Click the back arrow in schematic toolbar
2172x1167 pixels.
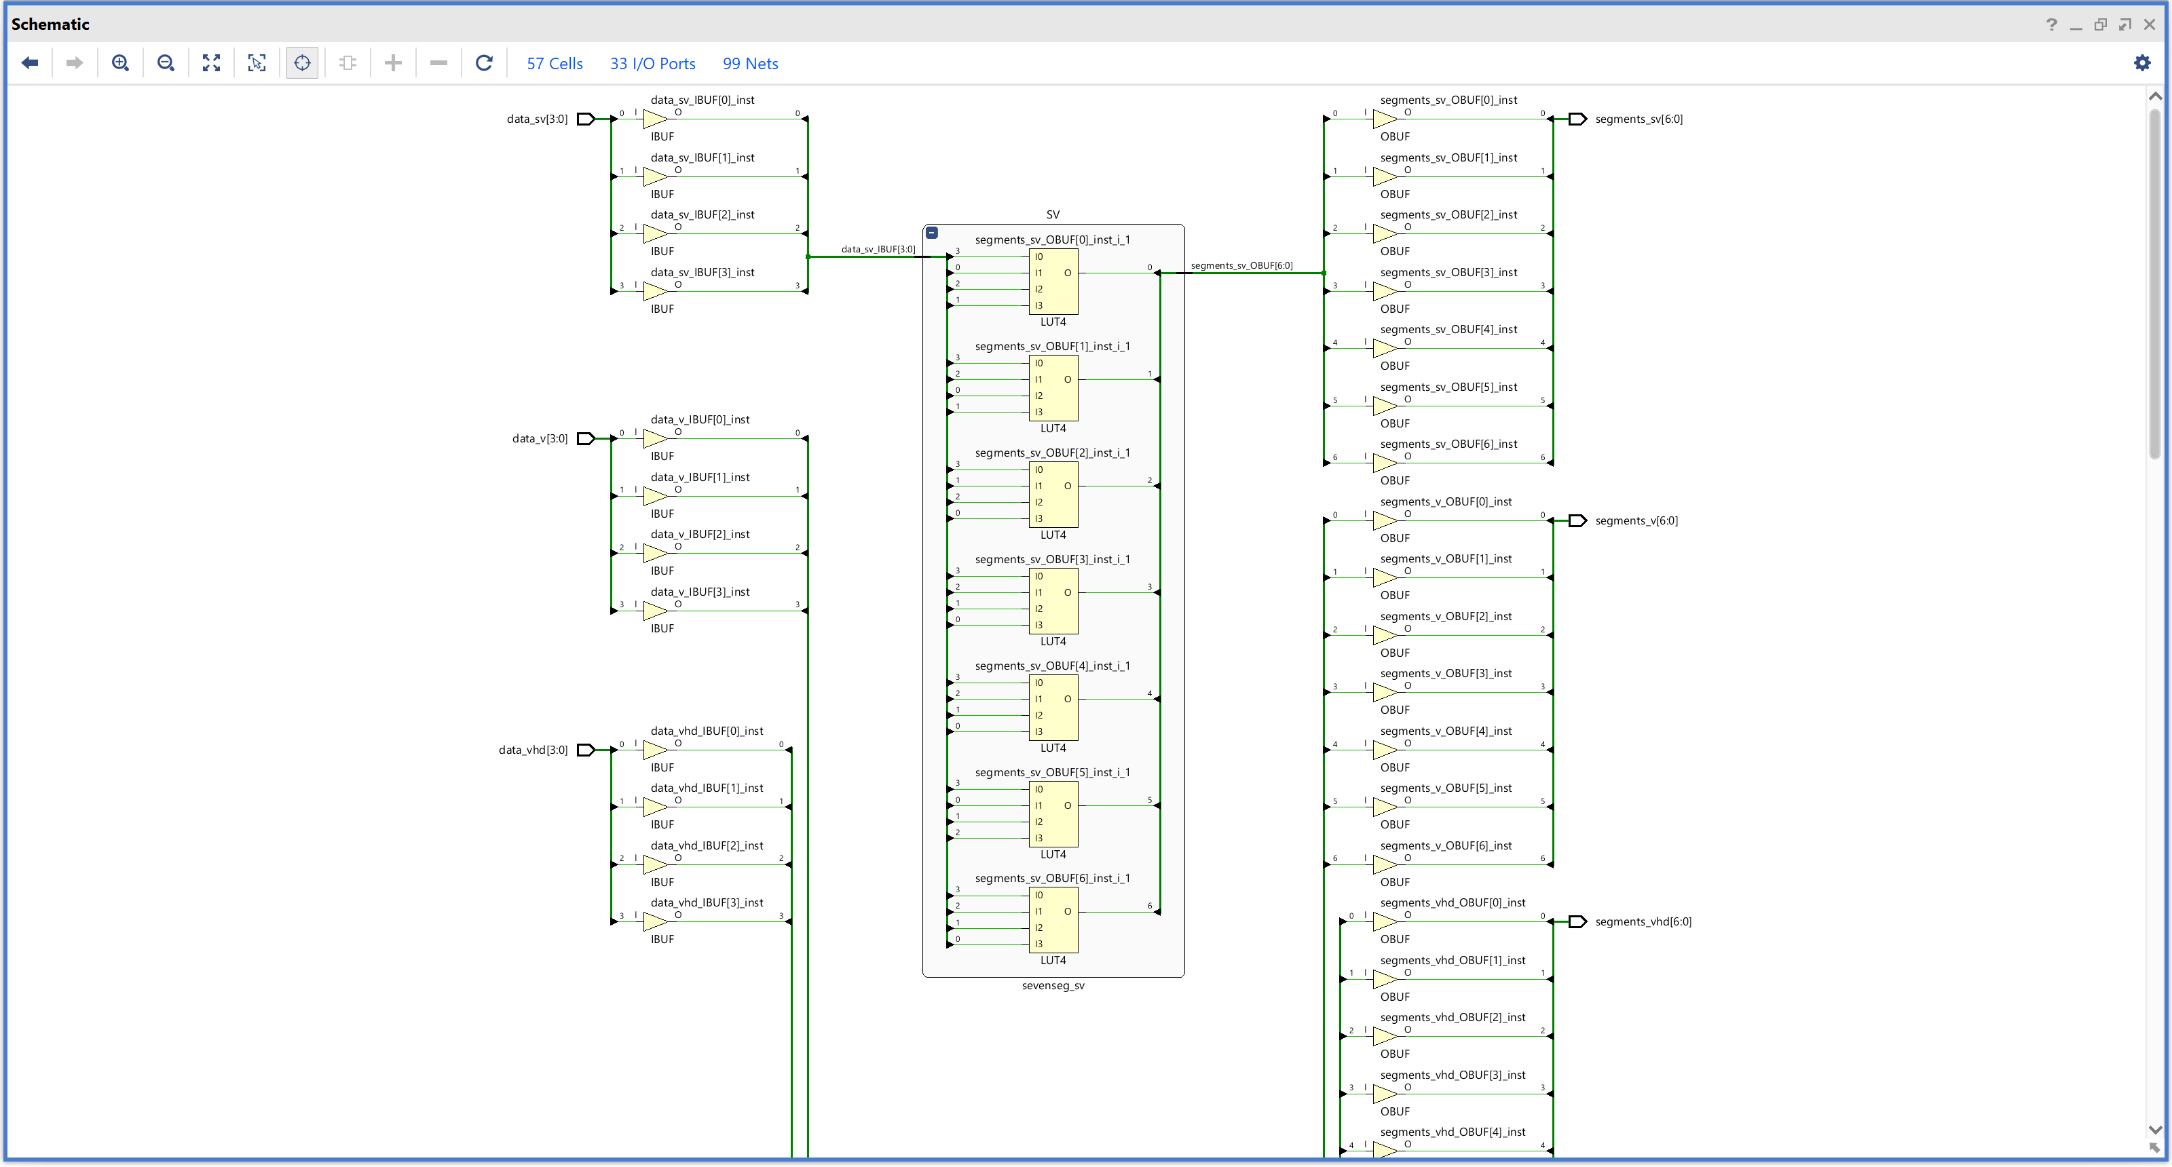(29, 63)
